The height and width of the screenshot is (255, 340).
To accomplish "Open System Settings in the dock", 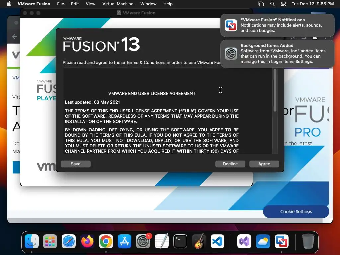I will 143,241.
